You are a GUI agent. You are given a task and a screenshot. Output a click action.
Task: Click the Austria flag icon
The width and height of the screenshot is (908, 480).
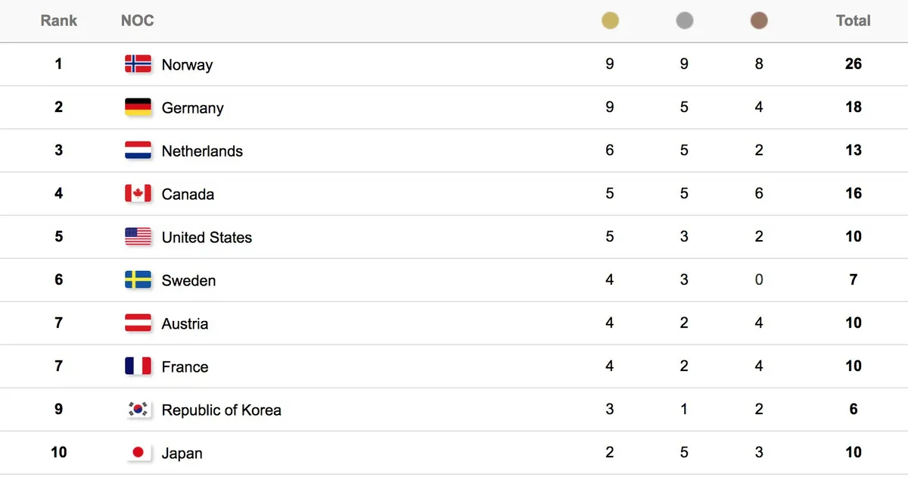(x=138, y=323)
